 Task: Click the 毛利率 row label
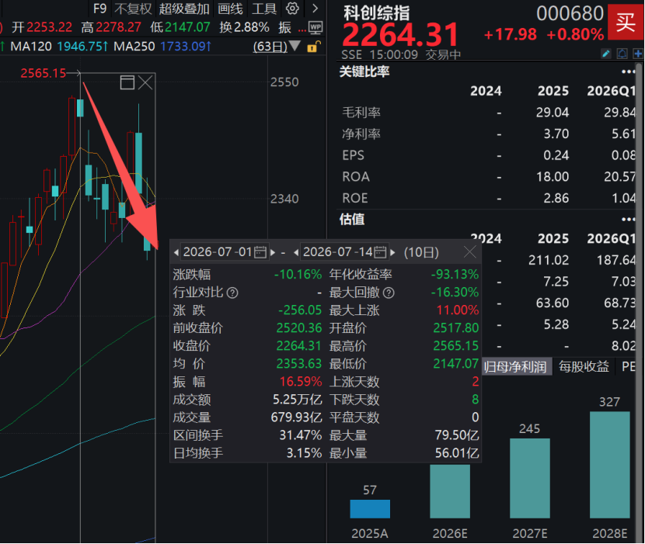pos(361,113)
